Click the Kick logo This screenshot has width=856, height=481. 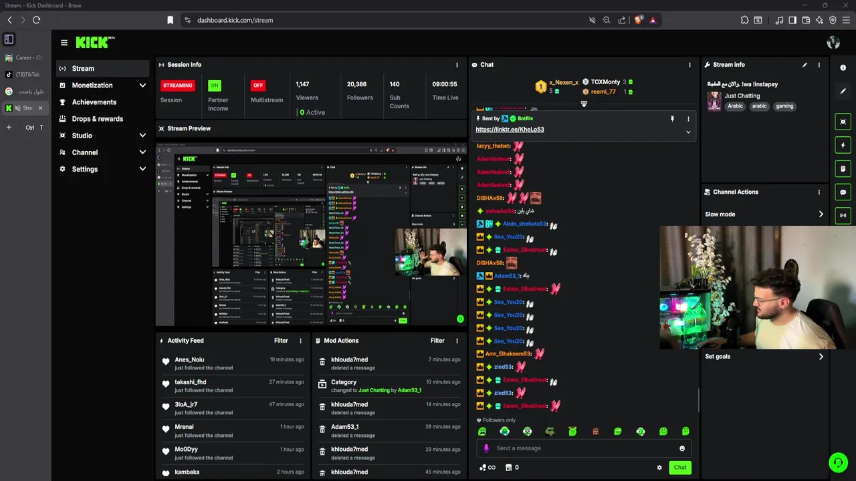(x=95, y=42)
